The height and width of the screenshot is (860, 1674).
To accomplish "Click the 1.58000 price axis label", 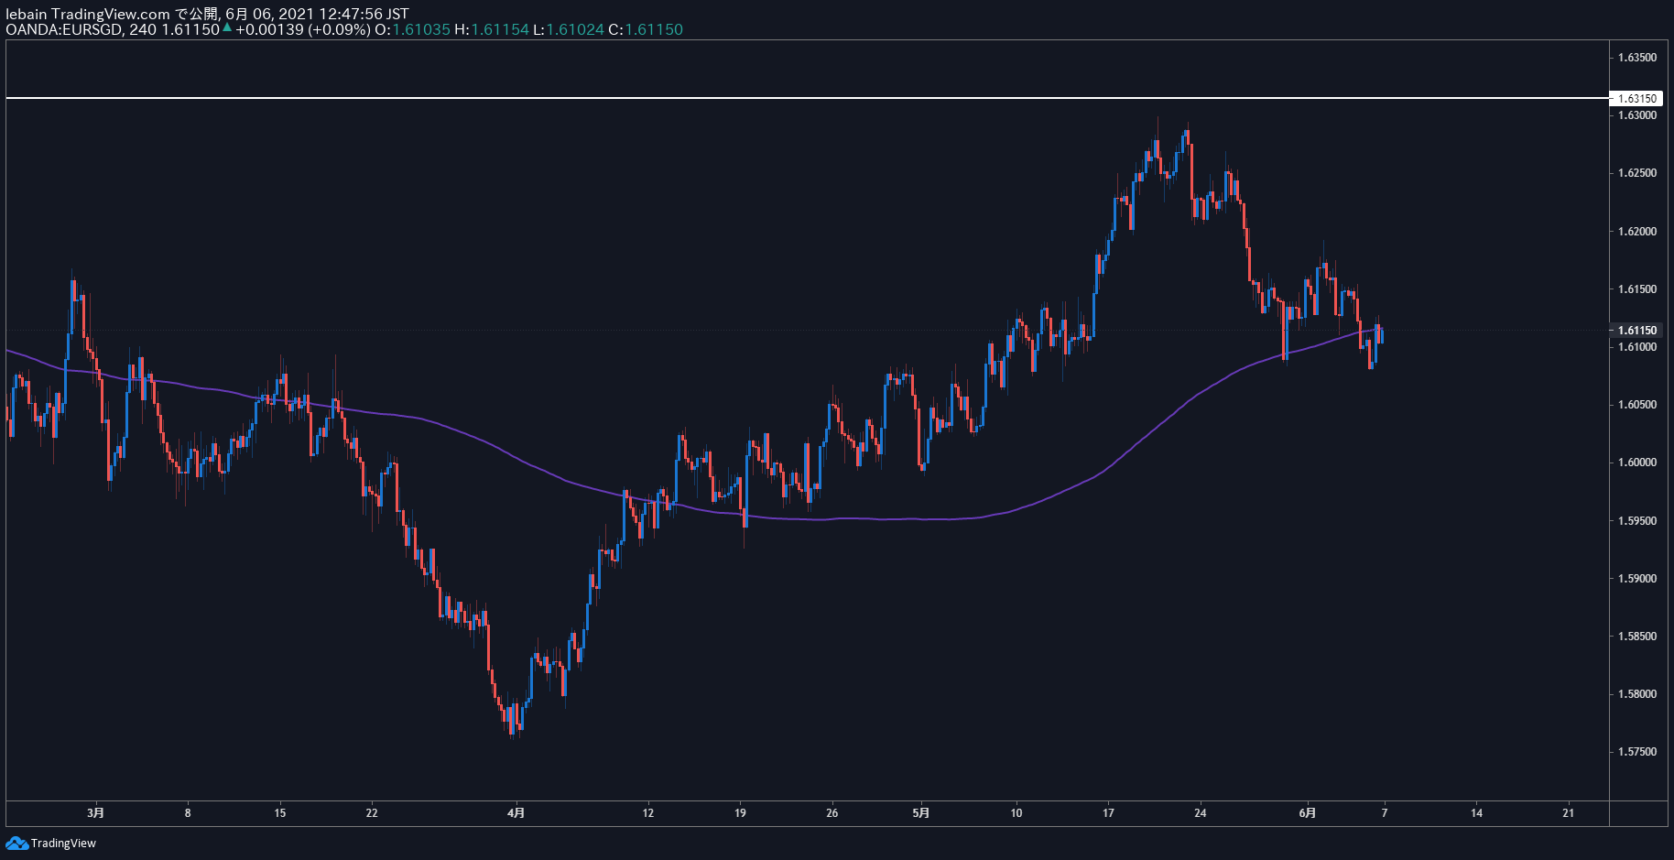I will click(1636, 694).
